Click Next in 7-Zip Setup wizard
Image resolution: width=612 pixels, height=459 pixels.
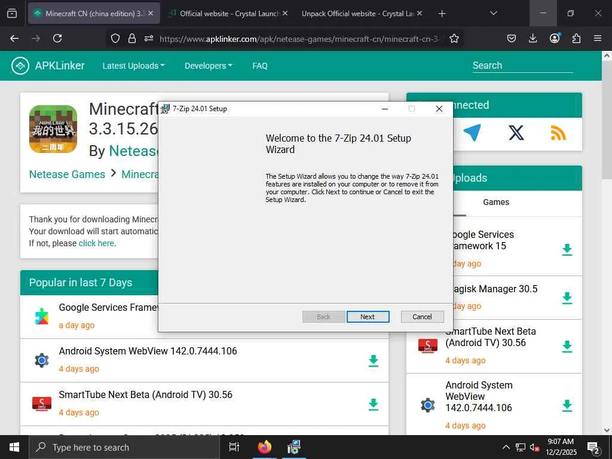click(x=368, y=317)
